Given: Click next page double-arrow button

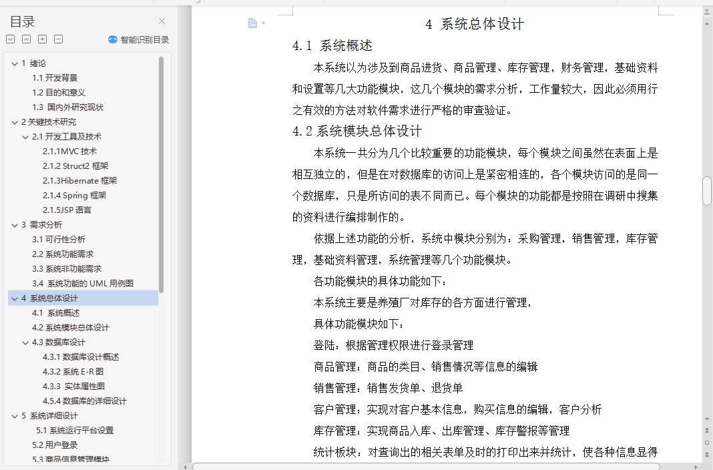Looking at the screenshot, I should pos(707,454).
